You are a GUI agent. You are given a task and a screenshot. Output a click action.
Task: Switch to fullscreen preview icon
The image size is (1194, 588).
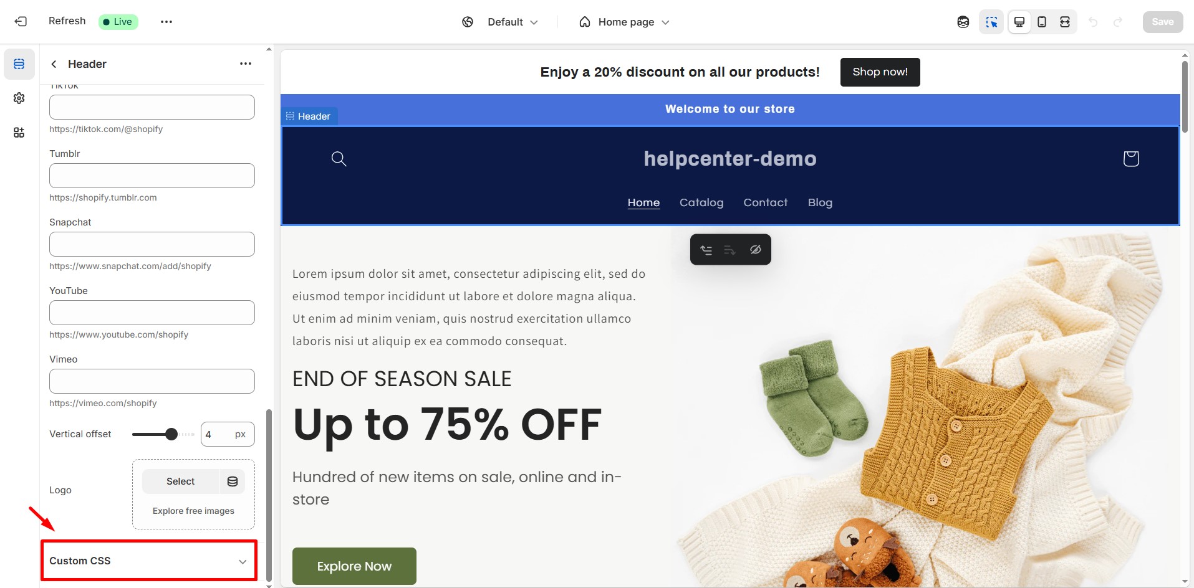point(1065,22)
